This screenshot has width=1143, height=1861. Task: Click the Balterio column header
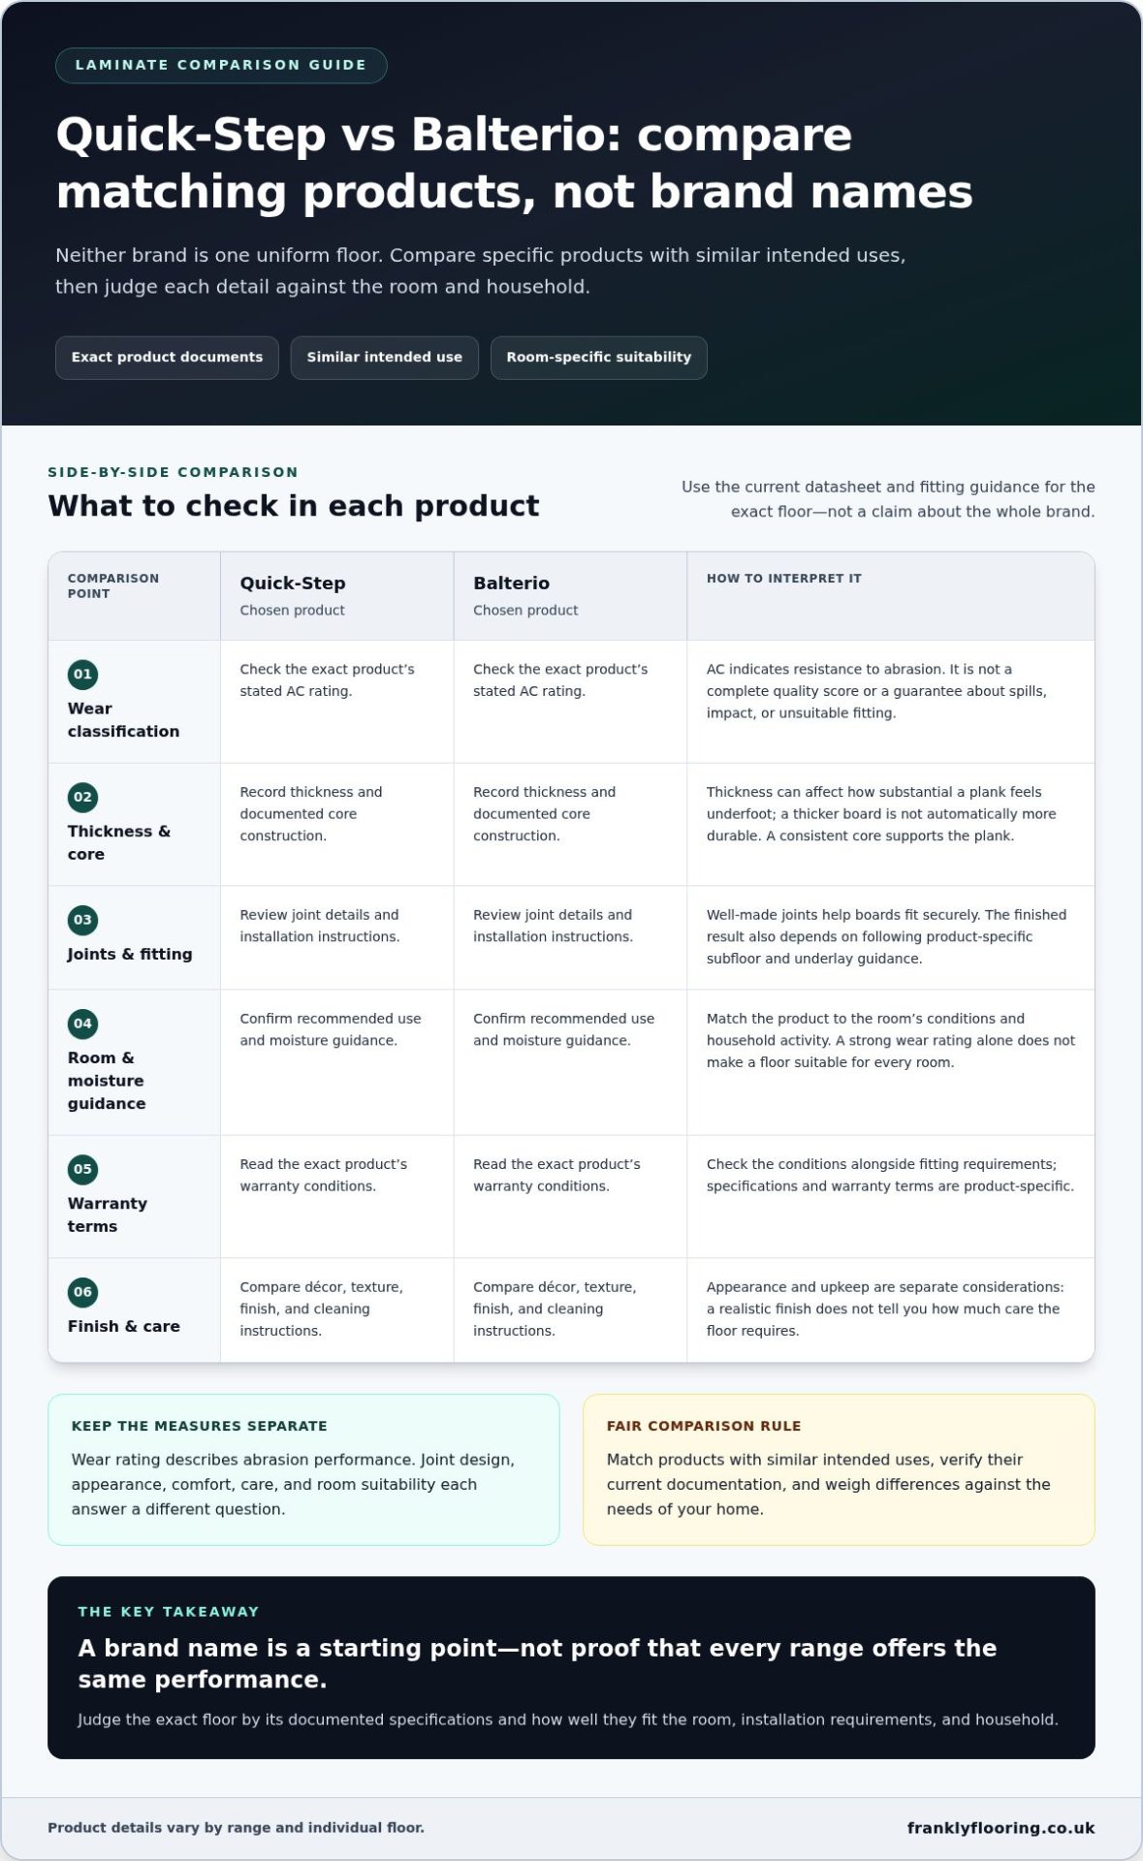pyautogui.click(x=570, y=596)
